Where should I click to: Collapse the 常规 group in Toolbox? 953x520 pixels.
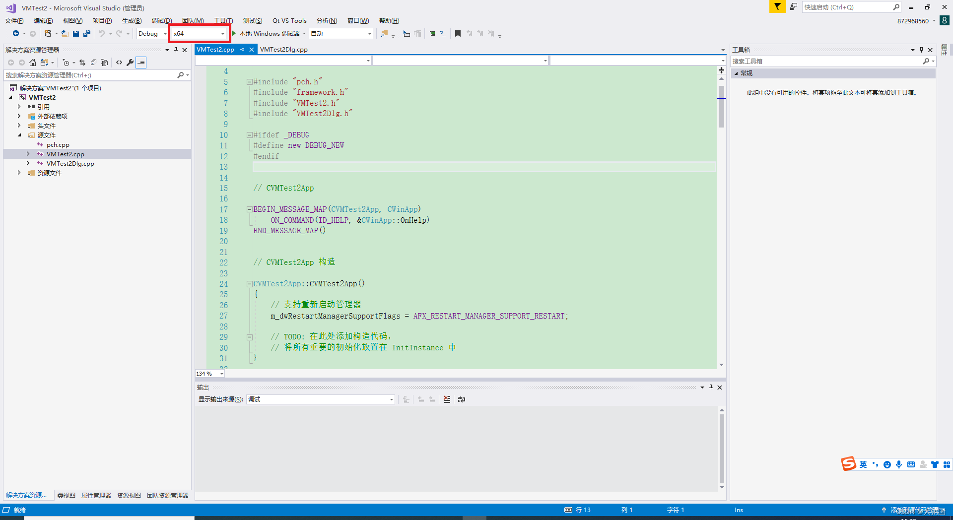pos(736,73)
